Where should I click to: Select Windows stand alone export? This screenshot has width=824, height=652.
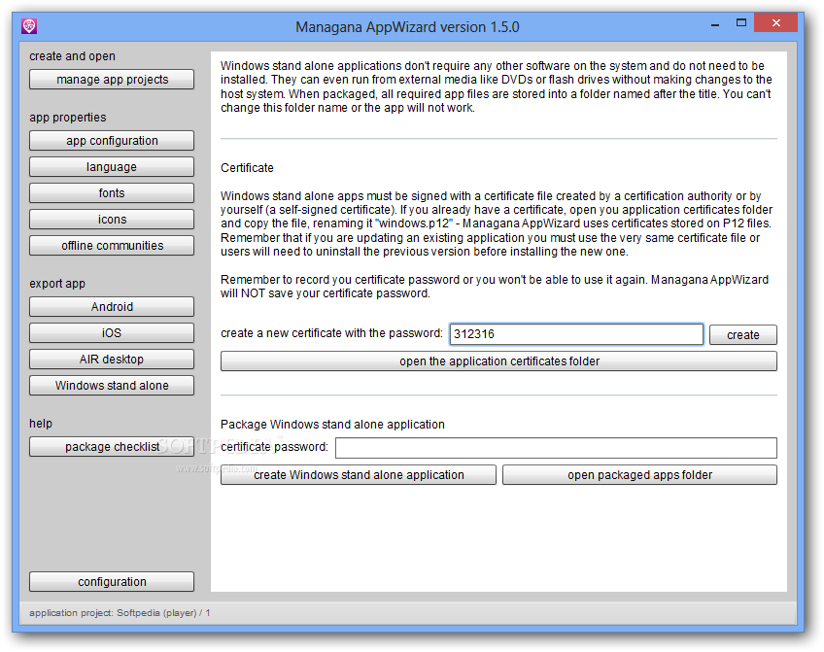point(112,386)
